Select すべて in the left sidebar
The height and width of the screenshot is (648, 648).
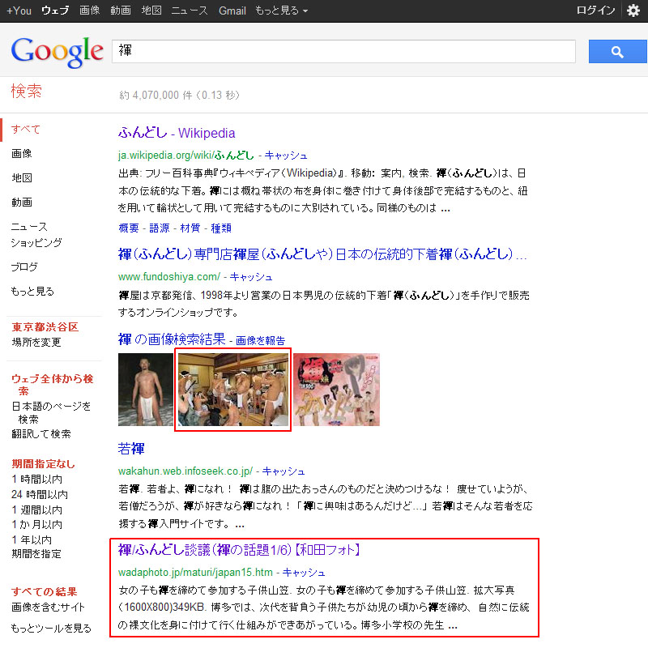[26, 130]
